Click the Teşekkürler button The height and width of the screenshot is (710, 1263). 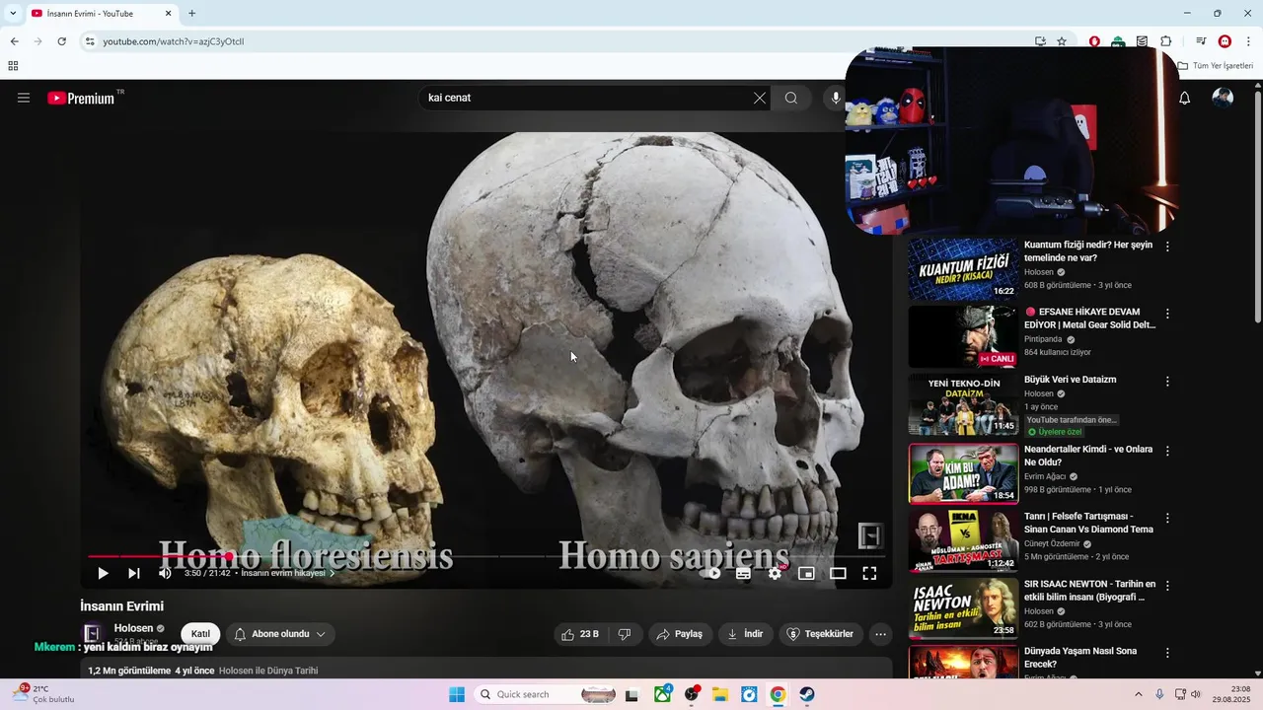click(820, 634)
